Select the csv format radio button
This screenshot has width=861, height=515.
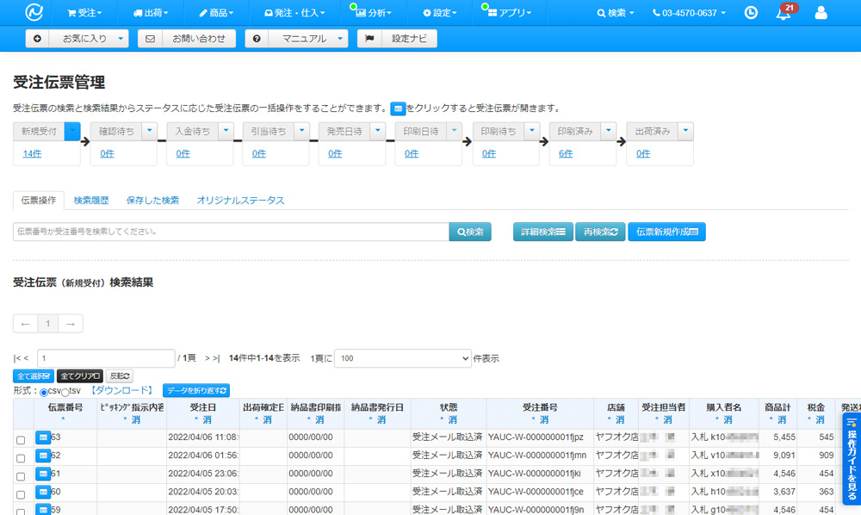coord(44,393)
